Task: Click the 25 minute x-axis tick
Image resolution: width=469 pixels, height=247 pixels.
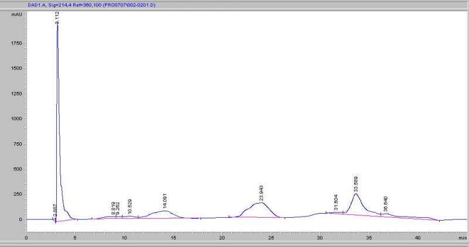Action: (x=271, y=238)
